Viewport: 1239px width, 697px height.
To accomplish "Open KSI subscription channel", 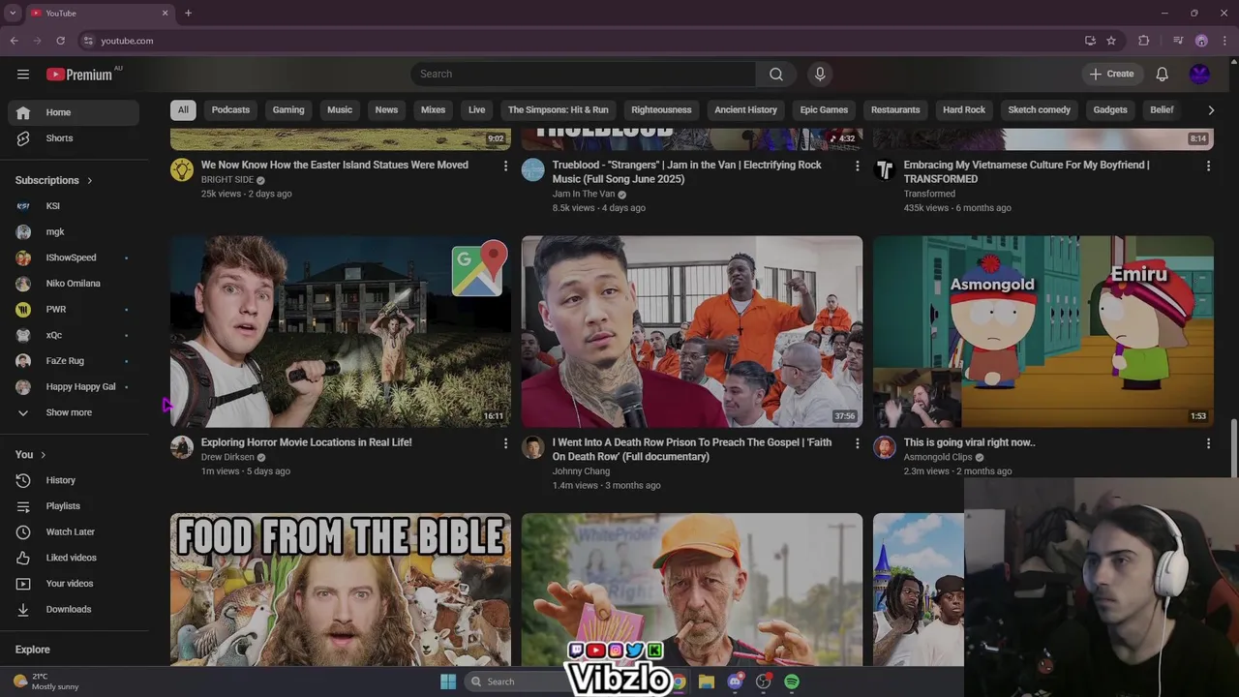I will pos(74,206).
